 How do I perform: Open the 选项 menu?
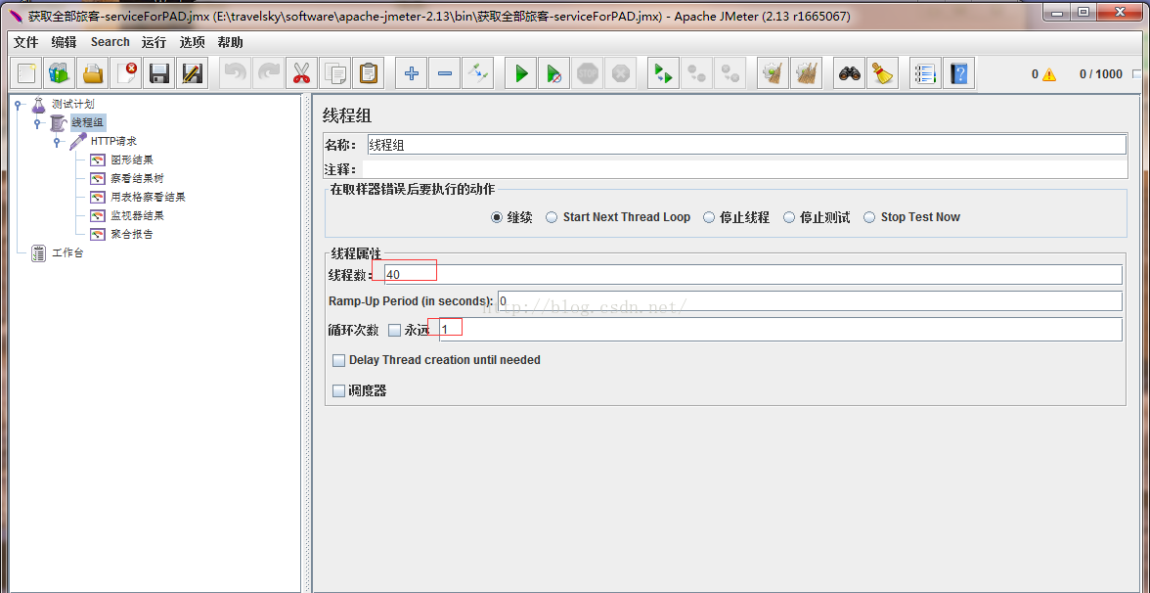coord(192,43)
